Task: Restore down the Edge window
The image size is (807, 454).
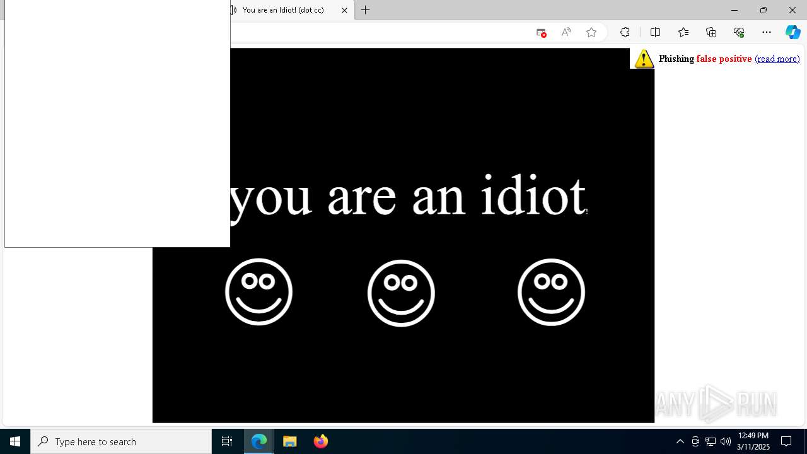Action: pyautogui.click(x=763, y=10)
